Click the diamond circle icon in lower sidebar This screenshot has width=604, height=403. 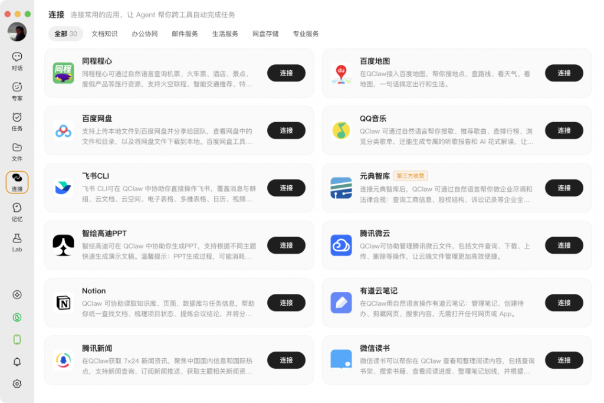click(17, 295)
